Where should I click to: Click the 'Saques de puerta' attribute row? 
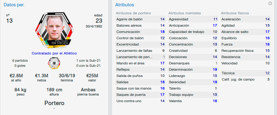(x=141, y=95)
